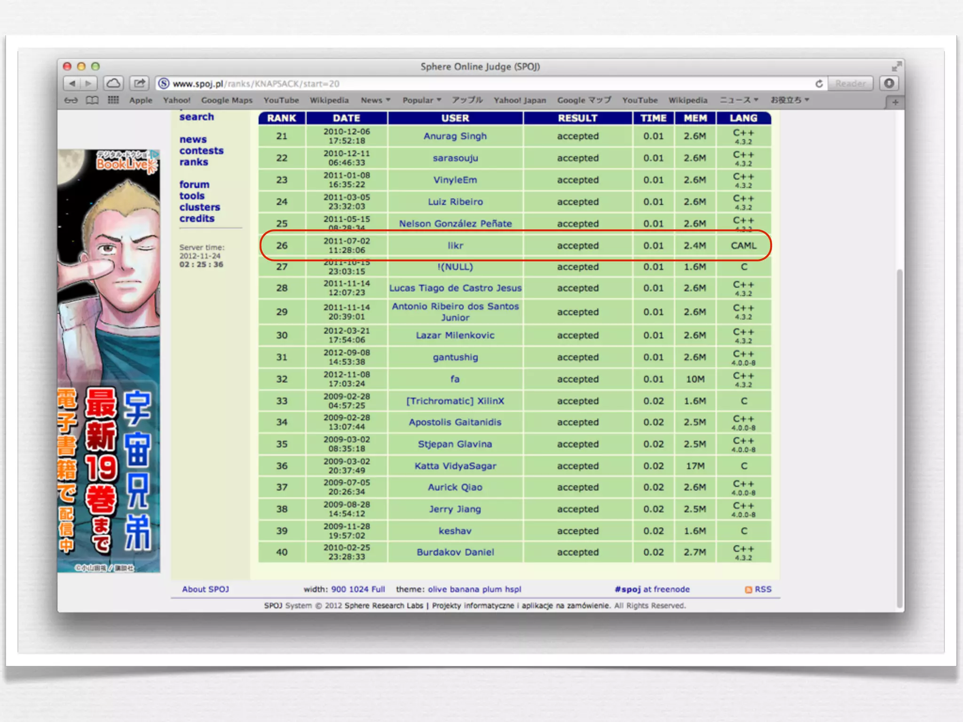Show Reading List with the glasses icon

(x=71, y=100)
